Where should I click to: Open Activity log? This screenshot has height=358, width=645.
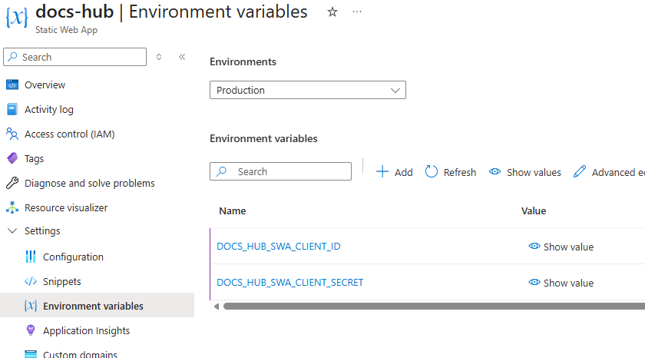49,109
